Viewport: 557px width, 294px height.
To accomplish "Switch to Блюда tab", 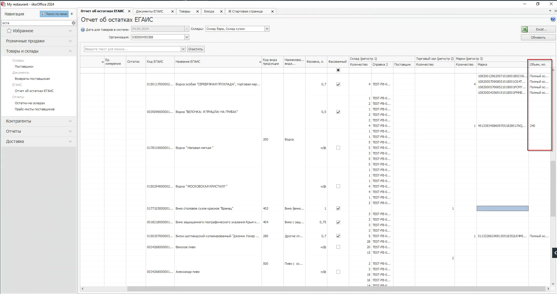I will [209, 11].
